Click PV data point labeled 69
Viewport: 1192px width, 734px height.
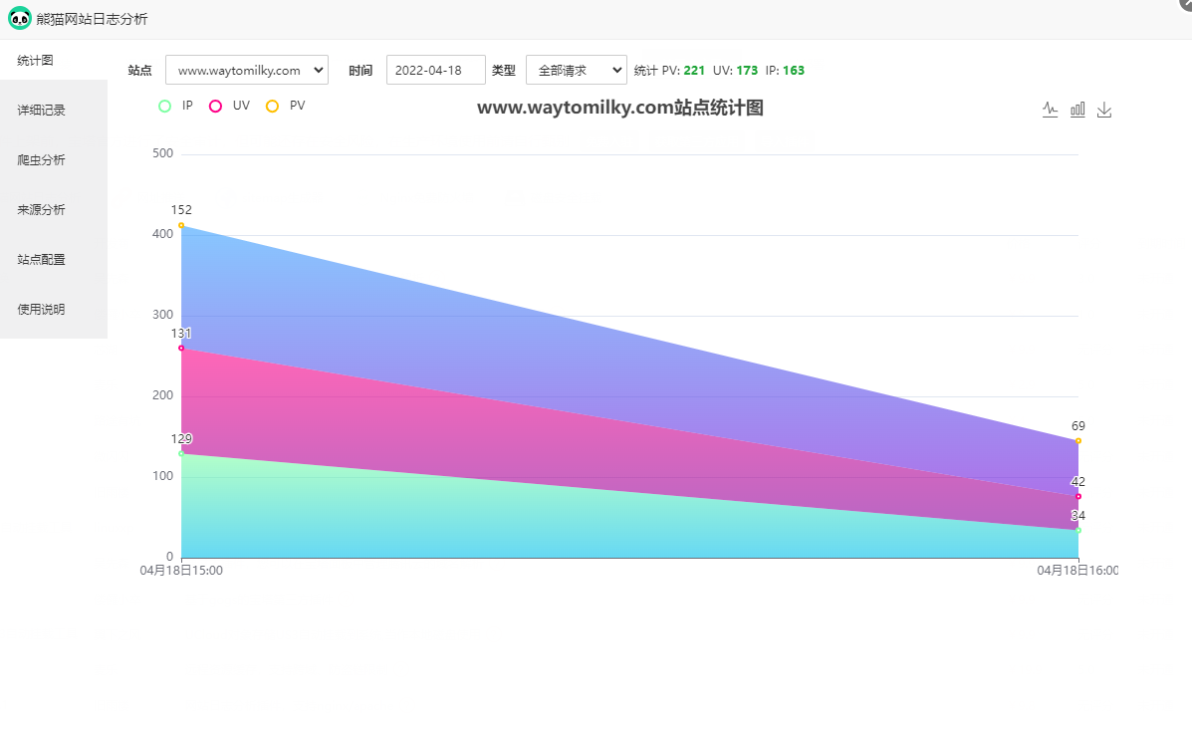(1077, 441)
